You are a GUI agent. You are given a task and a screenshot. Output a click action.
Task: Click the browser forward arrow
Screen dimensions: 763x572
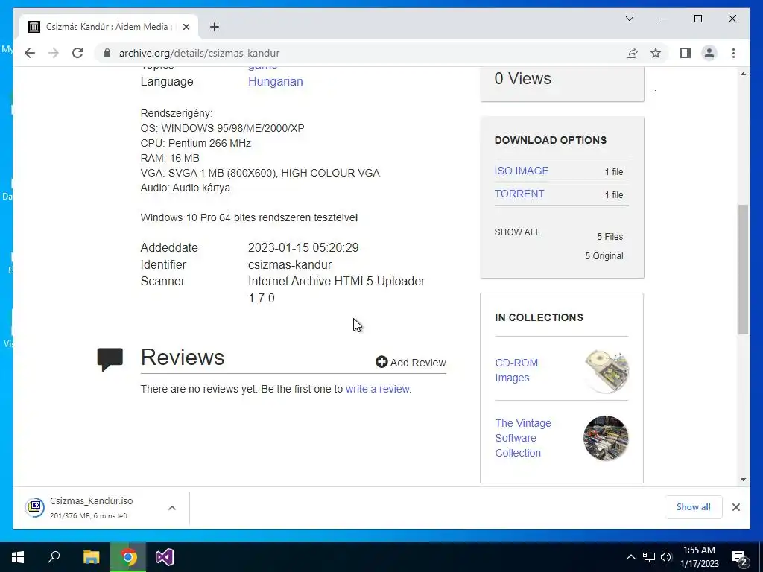[x=54, y=53]
